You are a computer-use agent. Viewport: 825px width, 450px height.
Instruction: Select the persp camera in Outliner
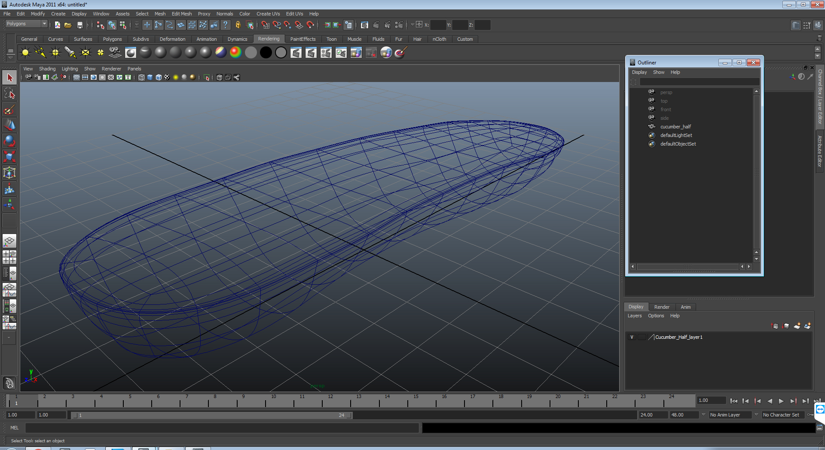pyautogui.click(x=666, y=92)
